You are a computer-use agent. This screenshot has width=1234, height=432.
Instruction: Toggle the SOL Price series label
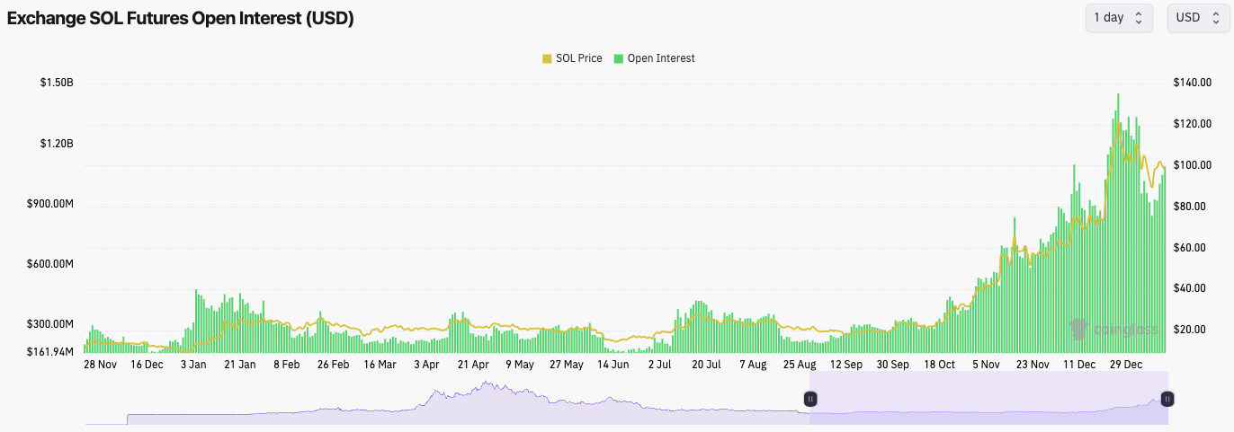578,58
